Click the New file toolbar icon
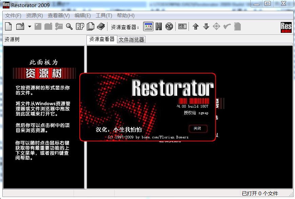 8,26
